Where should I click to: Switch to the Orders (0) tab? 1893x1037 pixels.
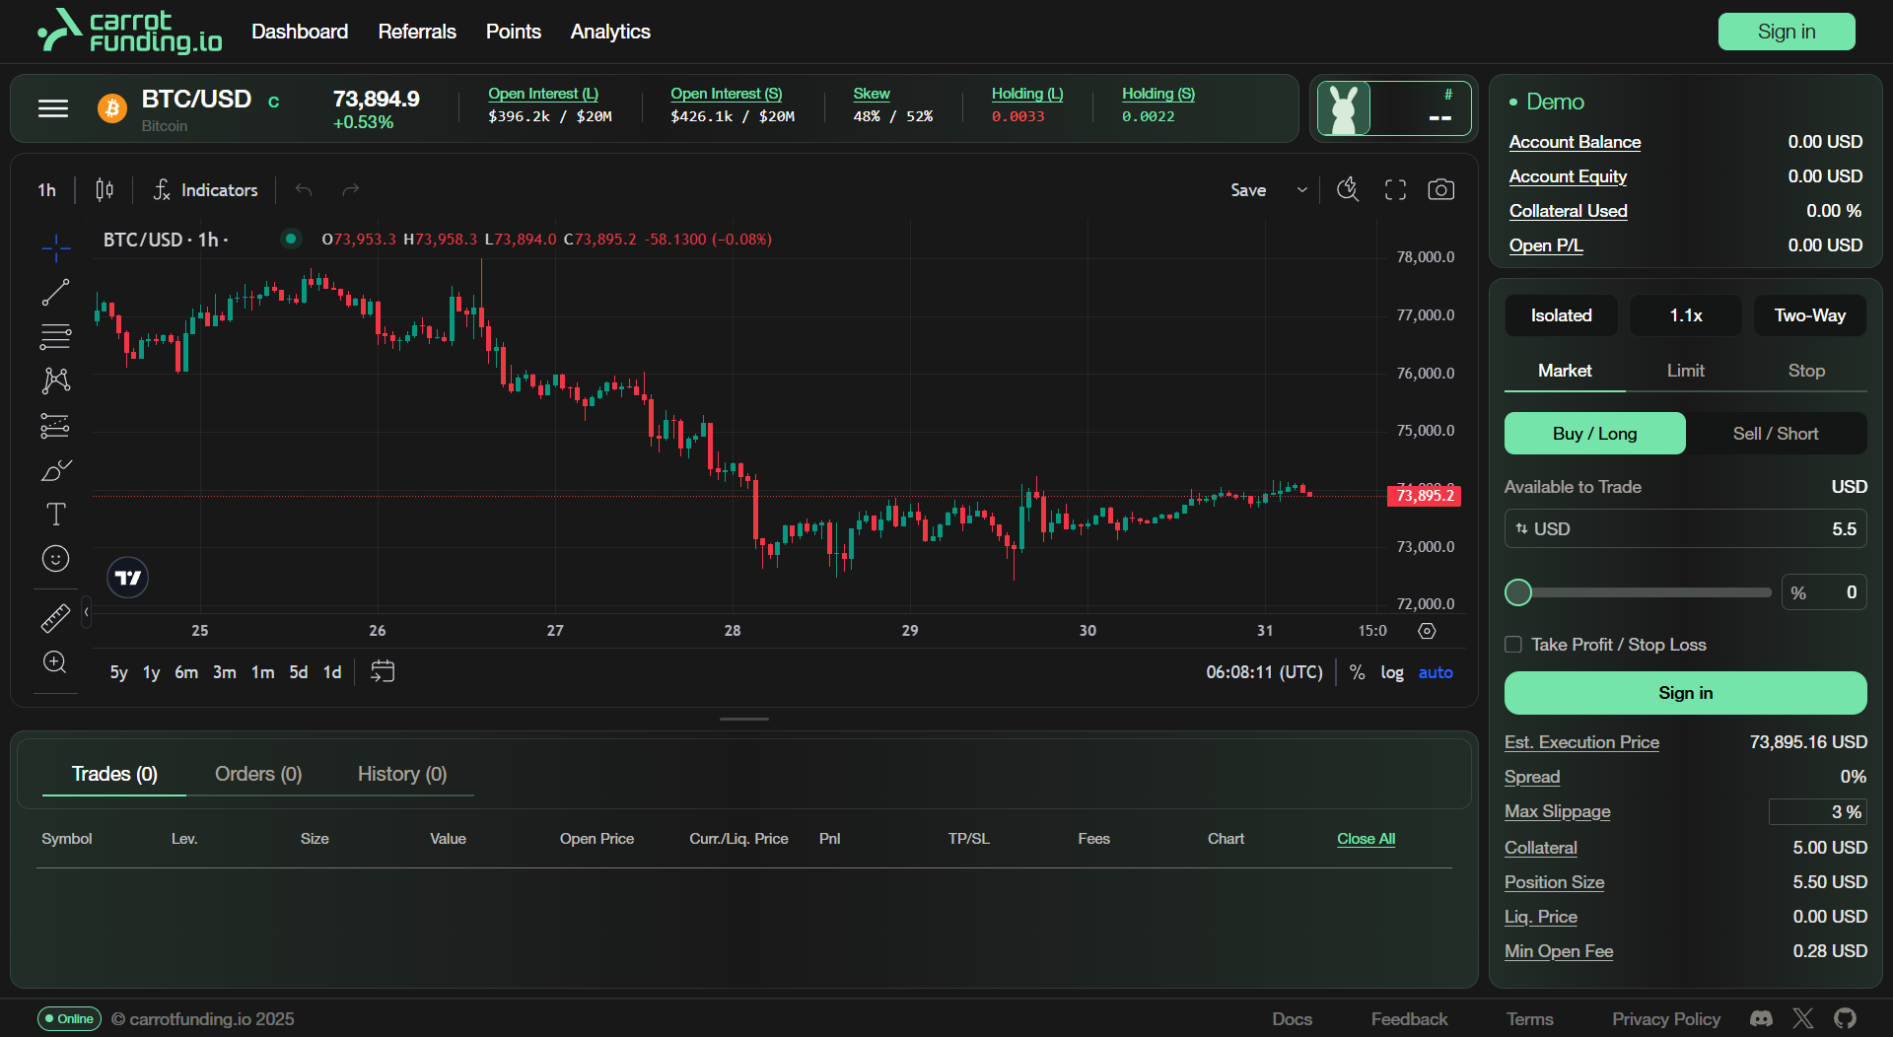click(x=258, y=774)
